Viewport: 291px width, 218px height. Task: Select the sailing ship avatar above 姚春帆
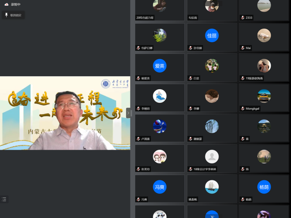[212, 187]
